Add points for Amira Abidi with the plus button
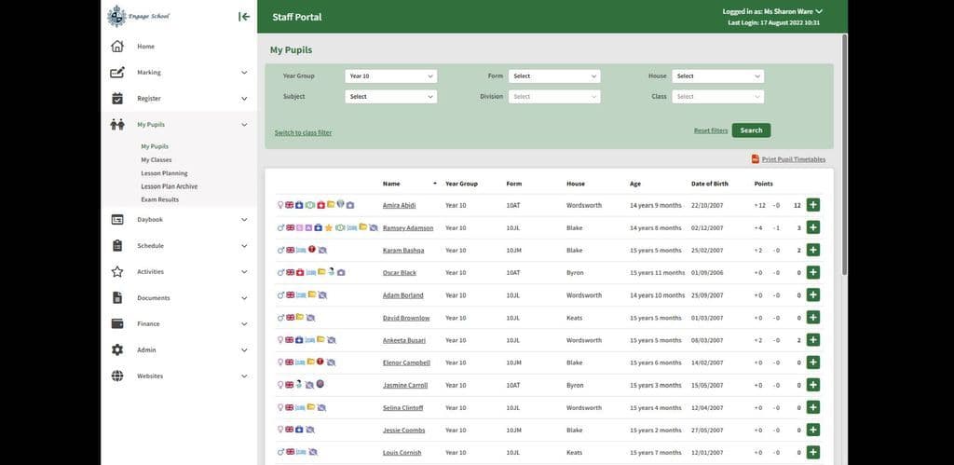 pyautogui.click(x=812, y=205)
